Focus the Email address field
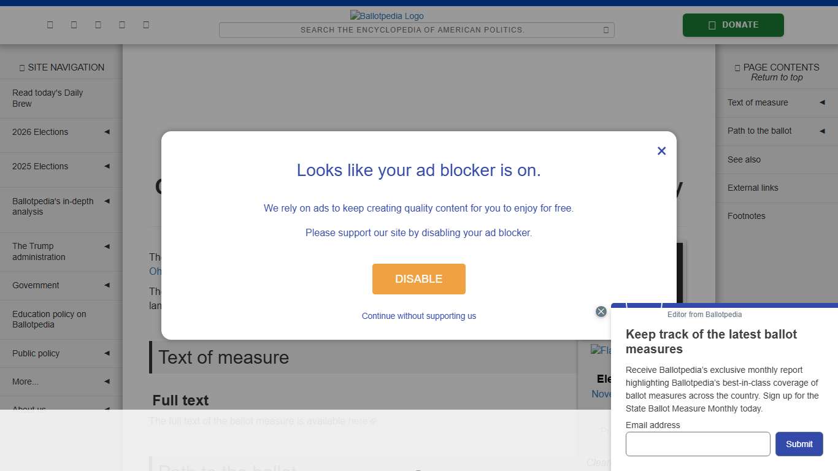The image size is (838, 471). click(698, 444)
